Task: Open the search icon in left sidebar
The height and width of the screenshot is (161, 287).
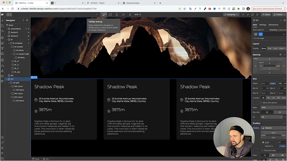Action: 2,153
